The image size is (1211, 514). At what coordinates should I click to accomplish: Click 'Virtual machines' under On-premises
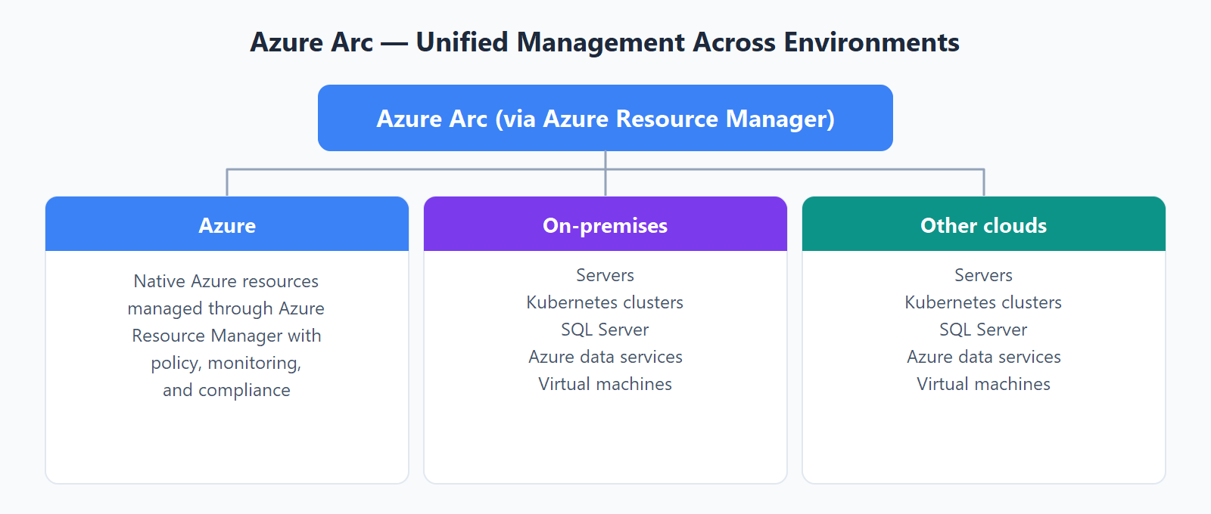(x=605, y=384)
